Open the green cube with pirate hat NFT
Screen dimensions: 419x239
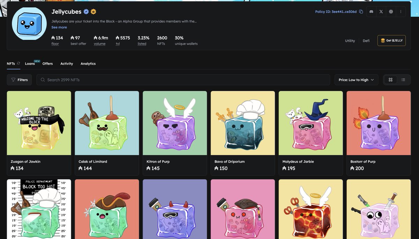pos(107,209)
